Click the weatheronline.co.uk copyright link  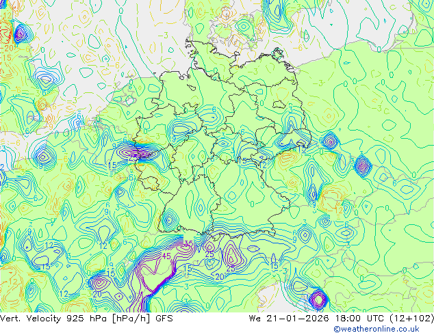pos(376,329)
